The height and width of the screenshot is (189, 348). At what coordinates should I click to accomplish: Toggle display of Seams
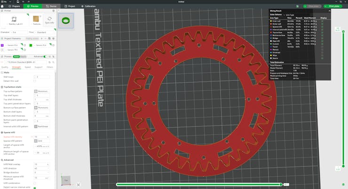(322, 58)
